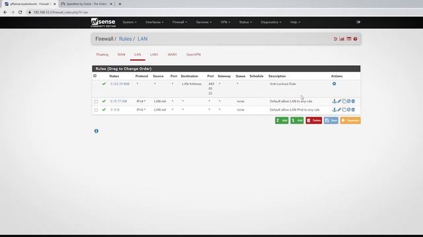The image size is (423, 237).
Task: Copy the IPv4 Default allow LAN rule
Action: click(344, 101)
